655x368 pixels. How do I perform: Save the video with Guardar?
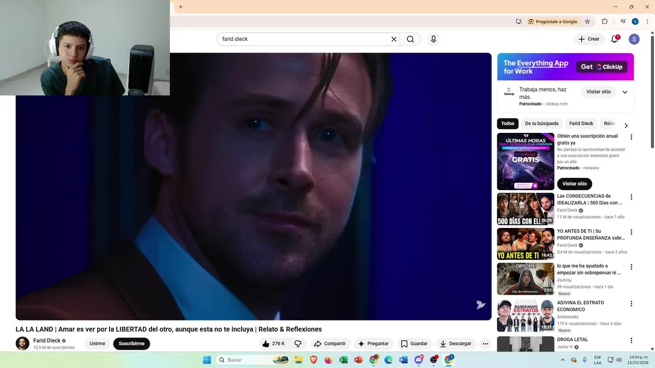click(414, 344)
